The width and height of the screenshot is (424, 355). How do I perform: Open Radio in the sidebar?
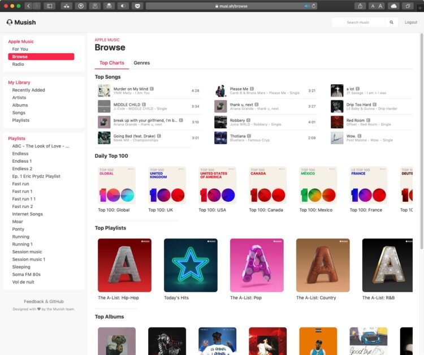(x=18, y=64)
